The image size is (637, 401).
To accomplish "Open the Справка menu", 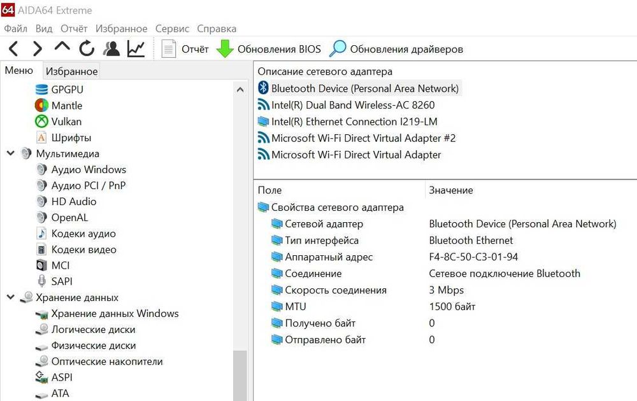I will click(217, 29).
